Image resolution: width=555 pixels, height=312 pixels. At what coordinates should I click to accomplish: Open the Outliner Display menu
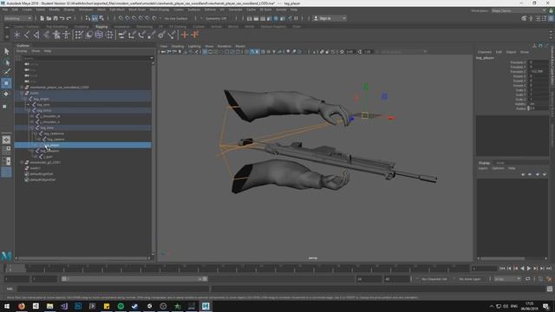[22, 51]
